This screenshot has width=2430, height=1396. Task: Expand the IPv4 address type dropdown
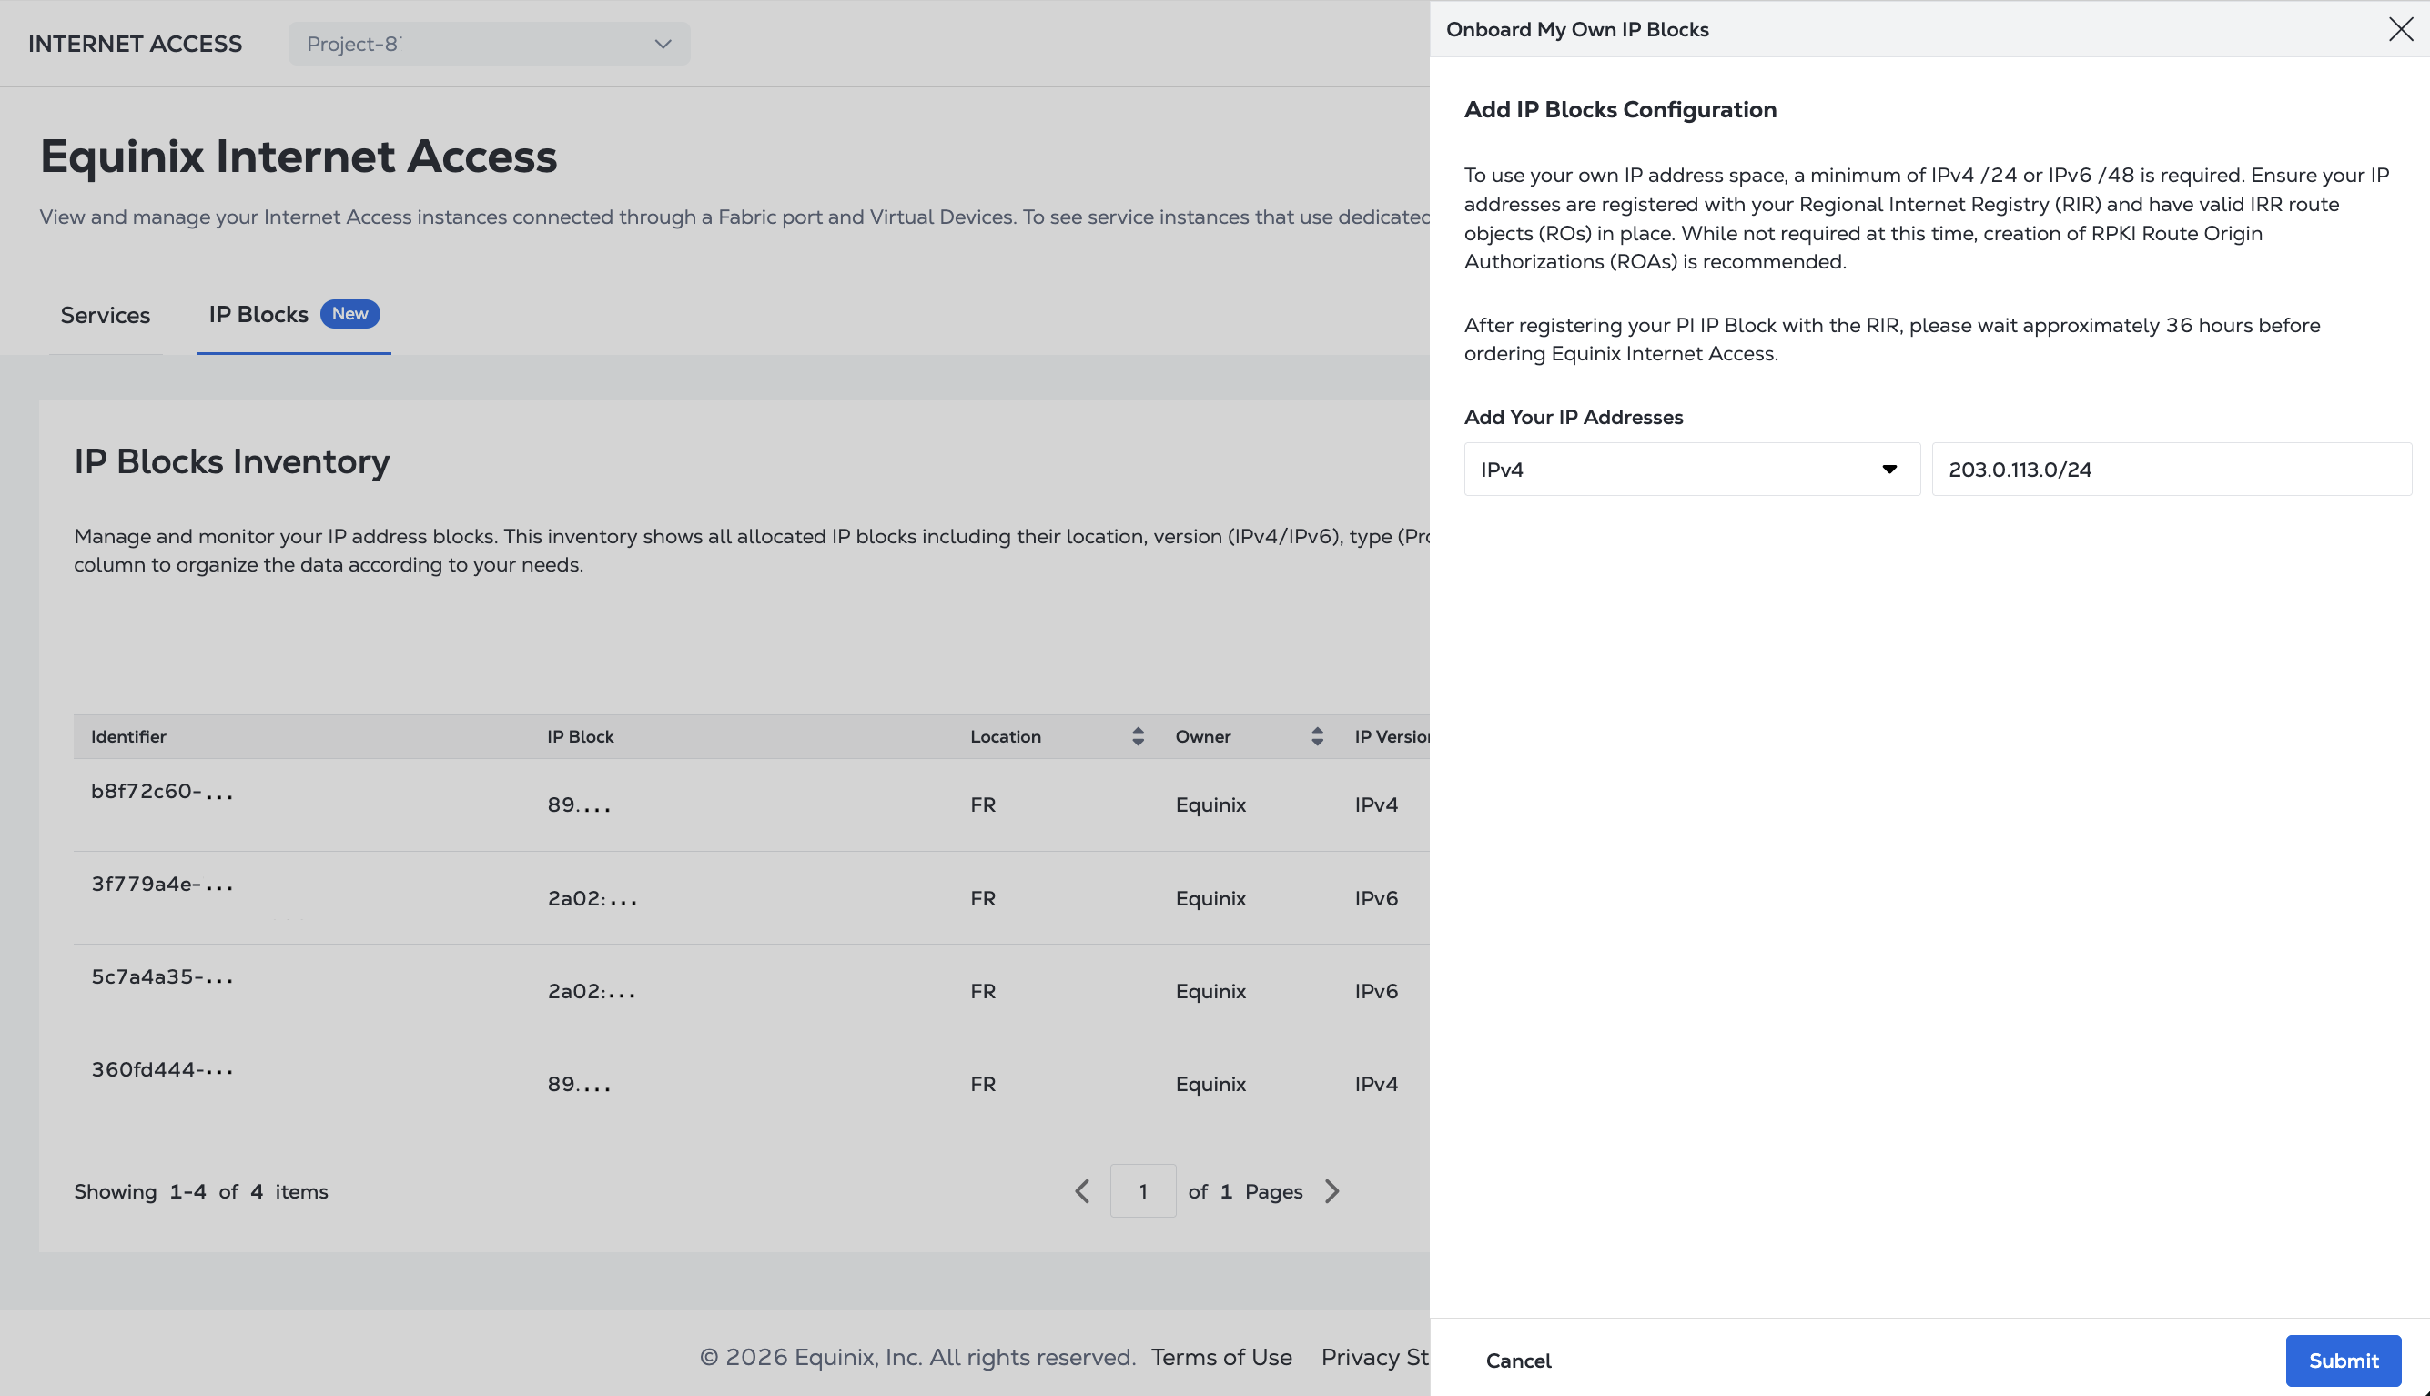coord(1692,469)
